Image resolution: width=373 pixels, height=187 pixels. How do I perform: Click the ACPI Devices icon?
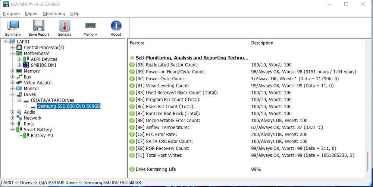tap(26, 59)
